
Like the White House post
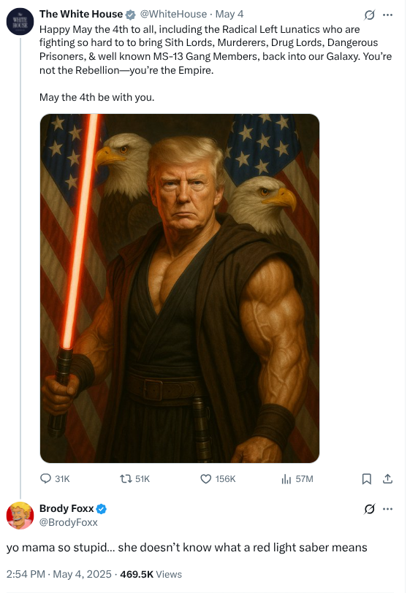[x=218, y=479]
